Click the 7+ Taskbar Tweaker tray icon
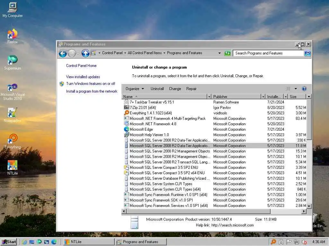Screen dimensions: 329x246 coord(281,242)
